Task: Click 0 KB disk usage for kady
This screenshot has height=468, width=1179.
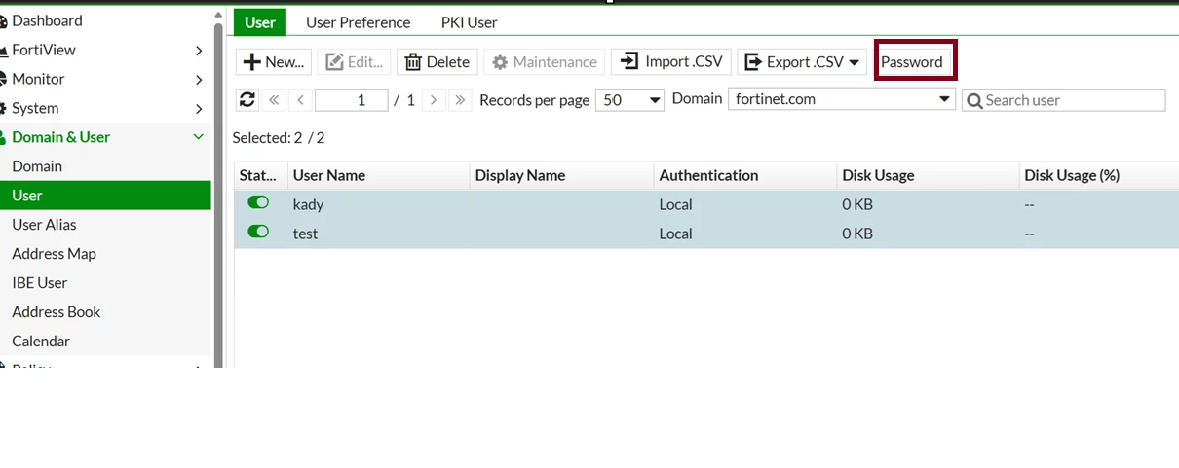Action: [x=857, y=204]
